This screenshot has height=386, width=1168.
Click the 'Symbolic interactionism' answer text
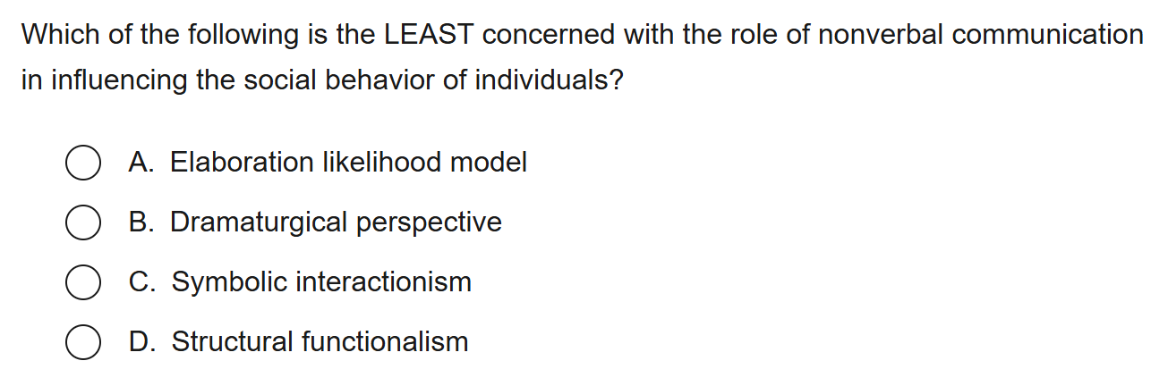point(321,282)
